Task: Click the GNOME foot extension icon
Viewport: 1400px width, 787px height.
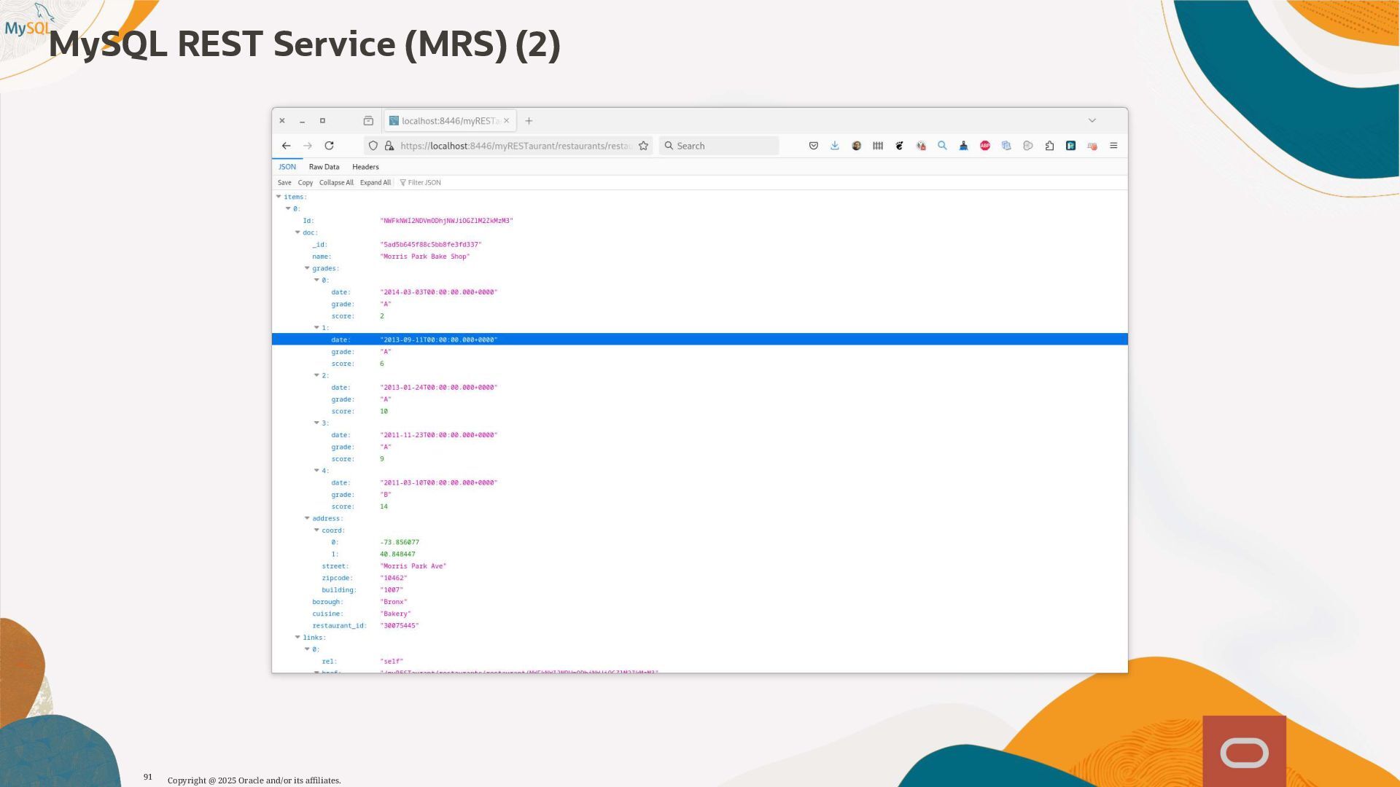Action: (x=899, y=146)
